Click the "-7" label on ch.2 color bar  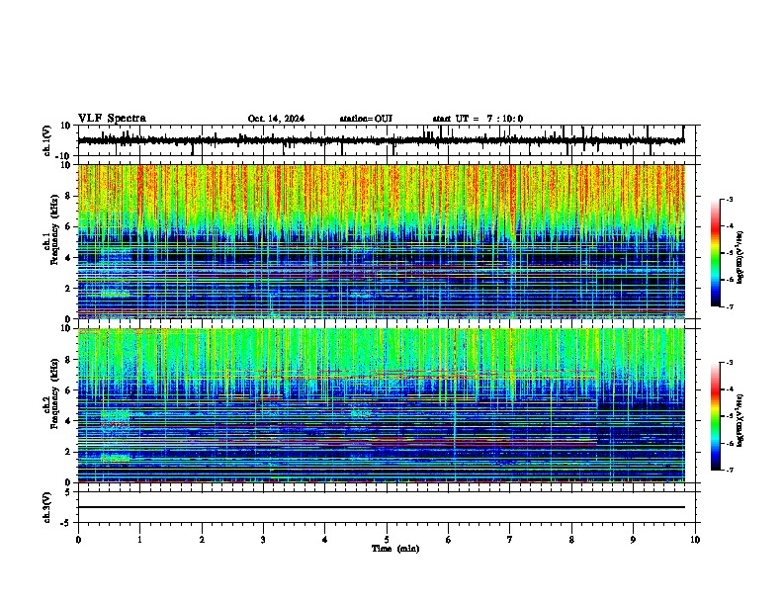pos(729,470)
